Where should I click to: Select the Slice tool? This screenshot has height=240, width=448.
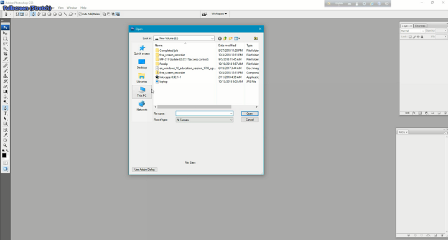pos(5,59)
